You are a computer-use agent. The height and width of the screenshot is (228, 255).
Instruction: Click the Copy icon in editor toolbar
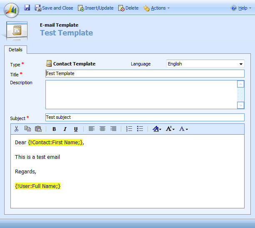click(x=27, y=129)
